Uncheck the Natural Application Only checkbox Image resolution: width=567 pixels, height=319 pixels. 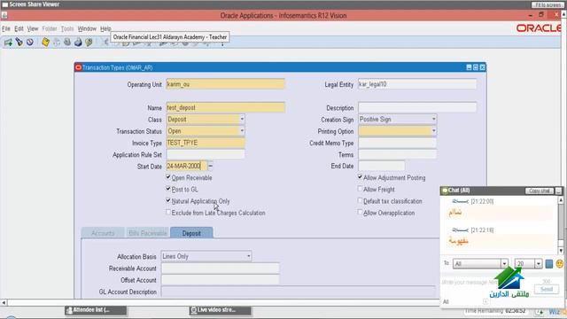coord(168,200)
